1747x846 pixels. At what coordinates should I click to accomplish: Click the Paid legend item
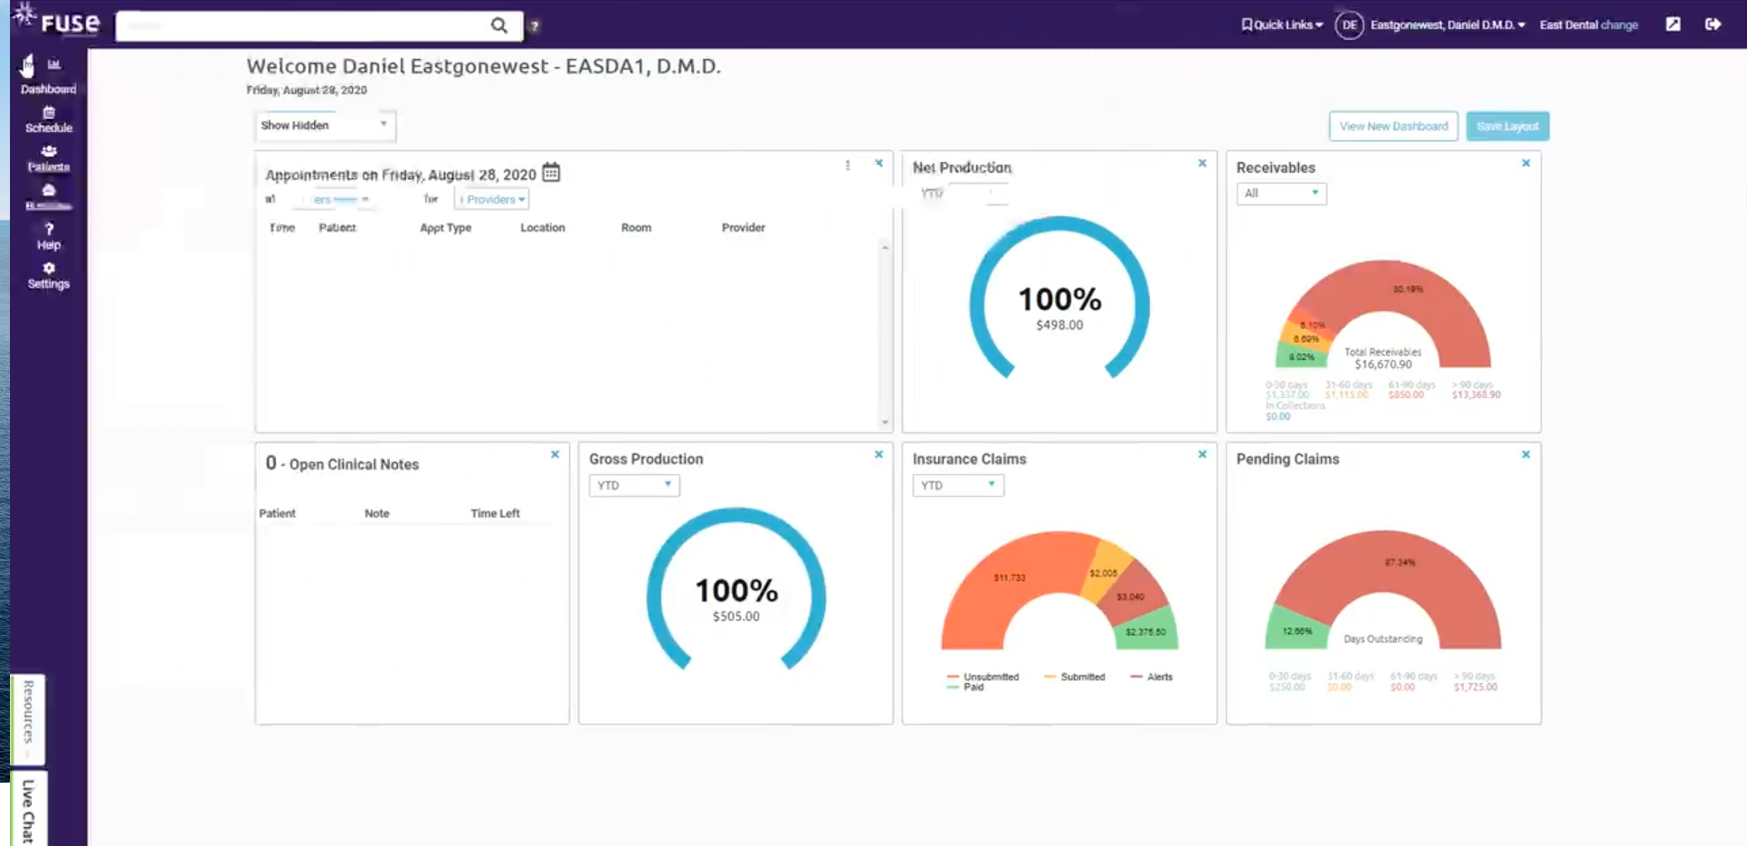[965, 687]
